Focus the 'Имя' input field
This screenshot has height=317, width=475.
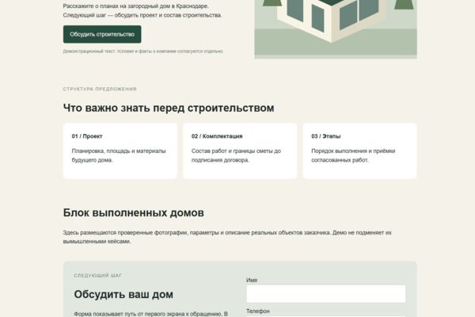[x=326, y=294]
